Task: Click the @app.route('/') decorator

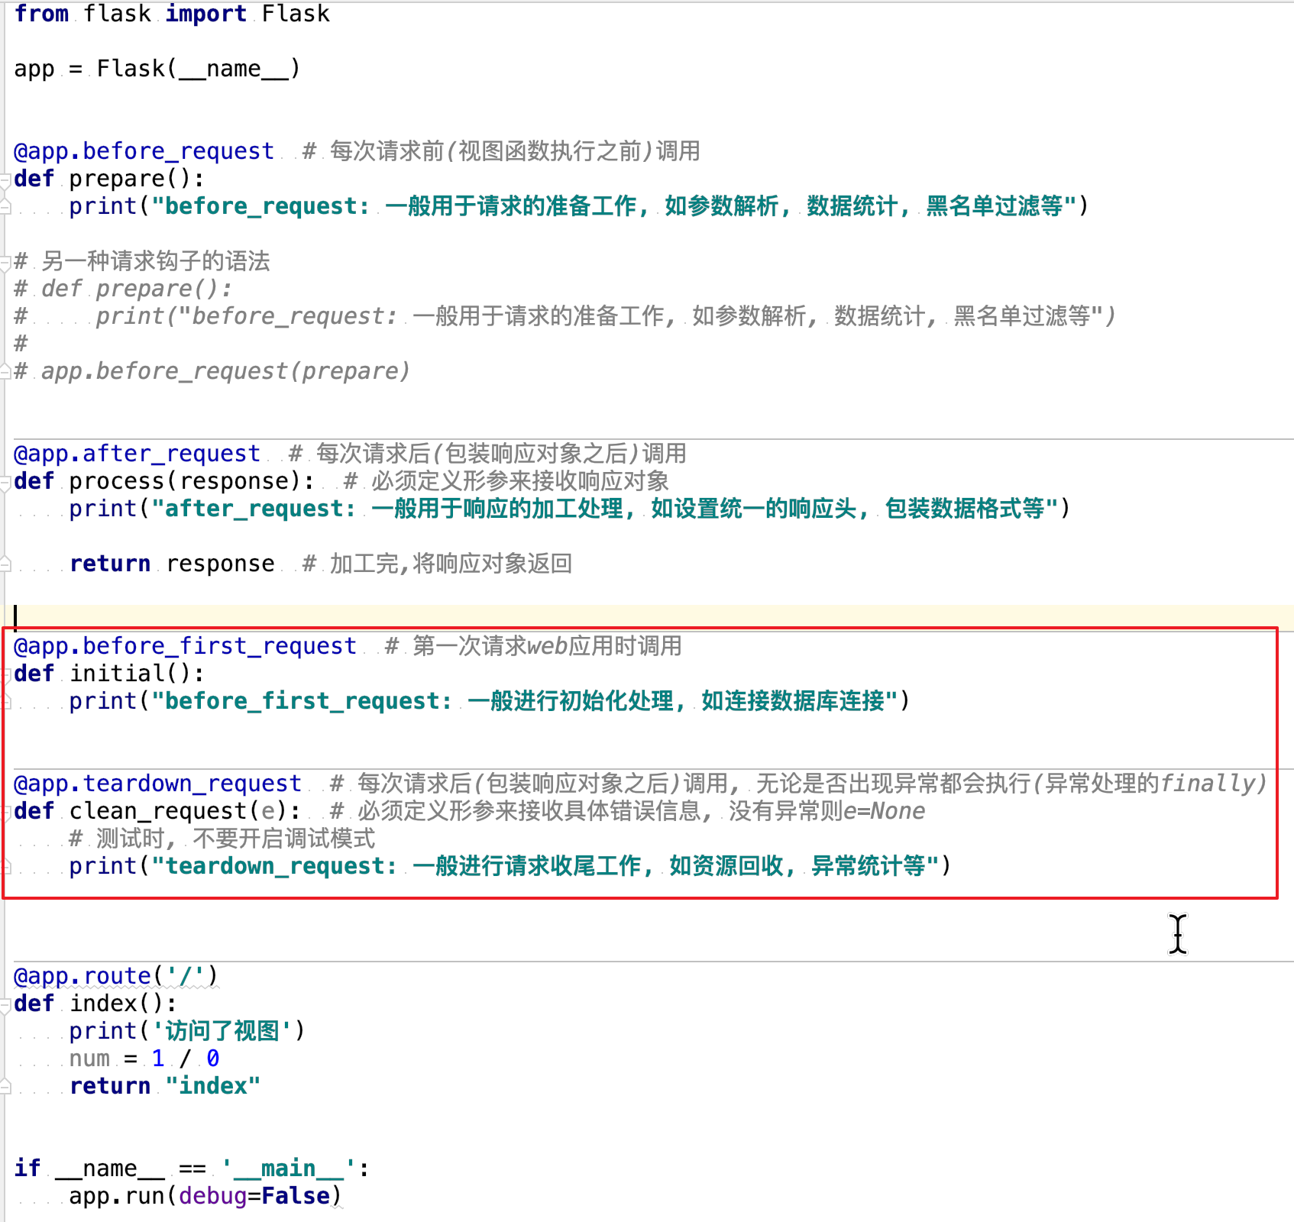Action: click(x=116, y=976)
